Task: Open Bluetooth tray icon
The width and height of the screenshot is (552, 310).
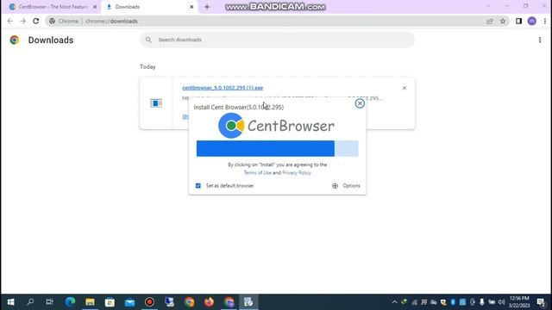Action: pos(453,302)
